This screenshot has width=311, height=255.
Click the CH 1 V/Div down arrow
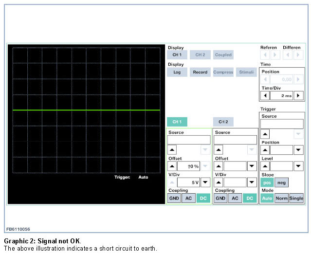(205, 182)
